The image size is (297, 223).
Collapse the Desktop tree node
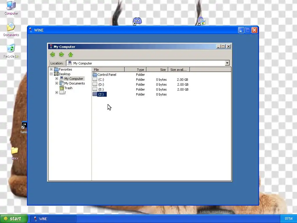51,74
